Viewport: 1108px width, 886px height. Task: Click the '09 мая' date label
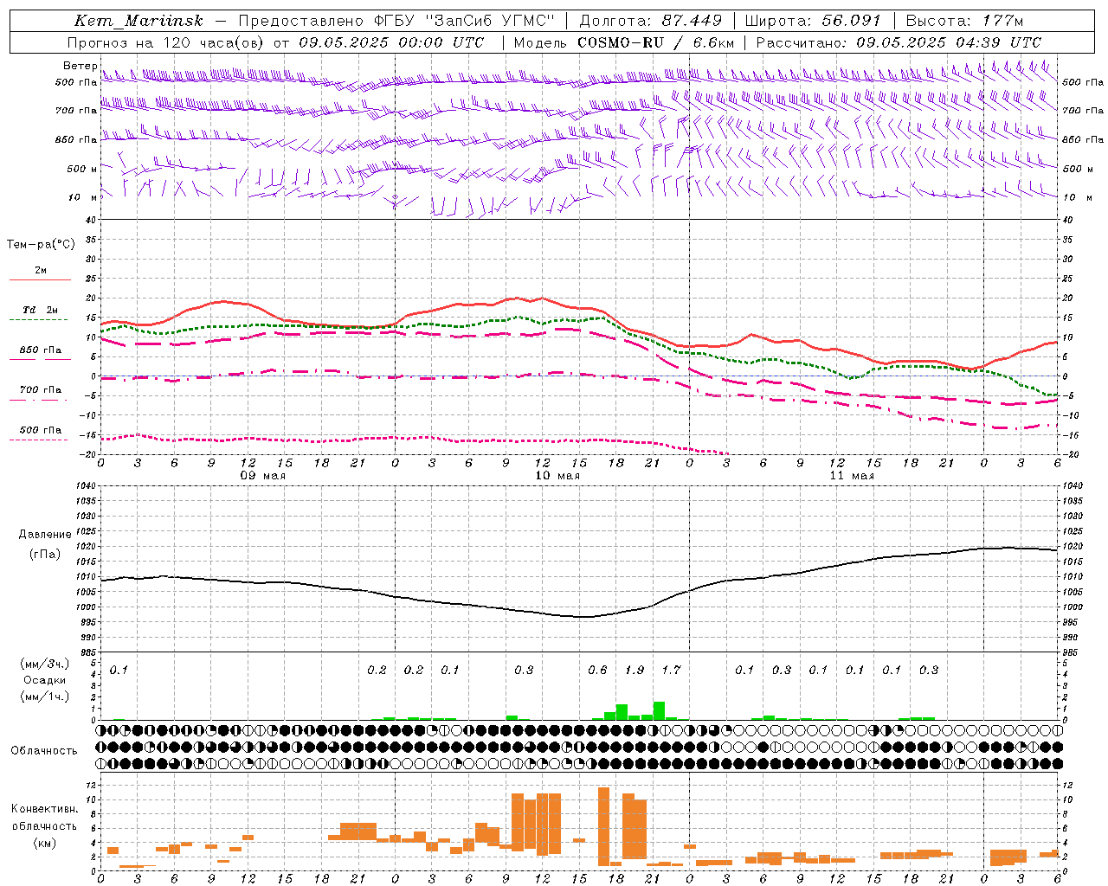(x=262, y=476)
